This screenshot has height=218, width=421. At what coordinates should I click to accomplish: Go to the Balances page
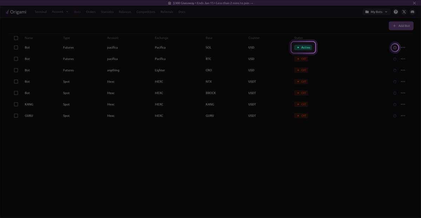click(x=125, y=12)
